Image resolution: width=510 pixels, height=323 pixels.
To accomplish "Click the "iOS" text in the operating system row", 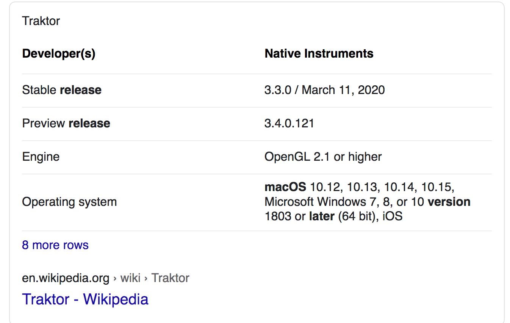I will (x=392, y=216).
